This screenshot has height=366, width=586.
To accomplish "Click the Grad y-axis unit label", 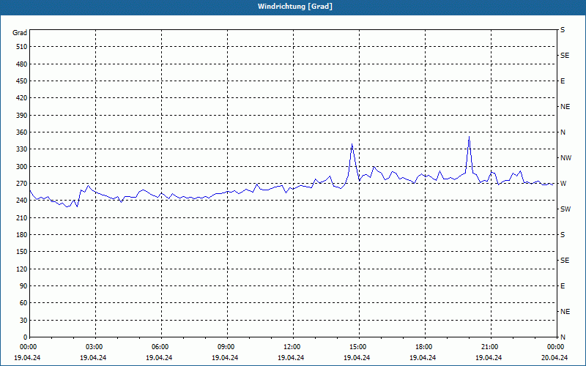I will point(20,33).
